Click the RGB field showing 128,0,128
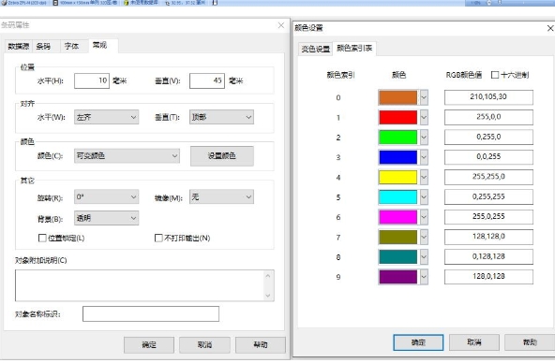555x363 pixels. click(x=488, y=277)
